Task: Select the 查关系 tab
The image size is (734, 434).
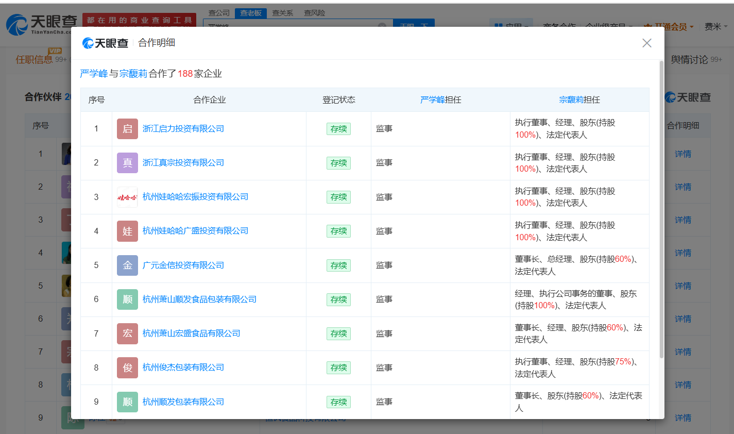Action: click(x=282, y=13)
